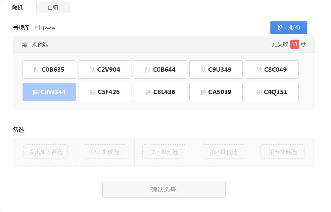Pick plate number 陕 C8L436
This screenshot has height=212, width=331.
click(x=161, y=92)
